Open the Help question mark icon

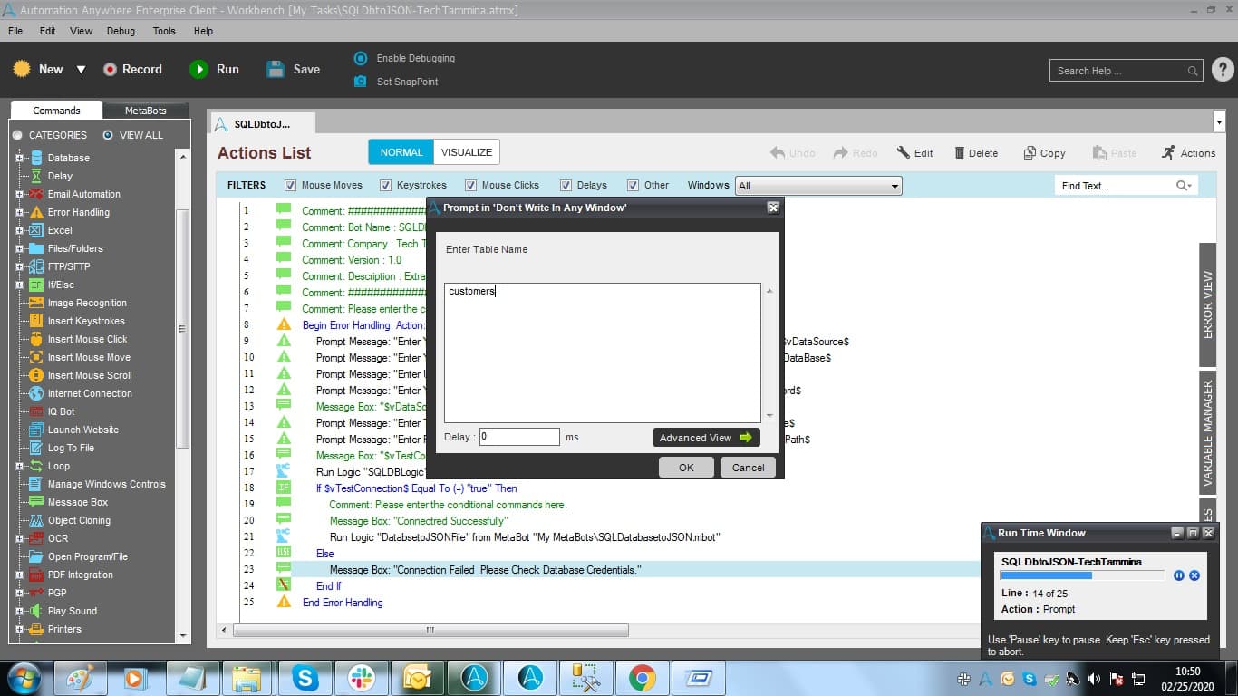[x=1222, y=70]
